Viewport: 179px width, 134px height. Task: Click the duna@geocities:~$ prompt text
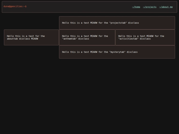point(15,6)
